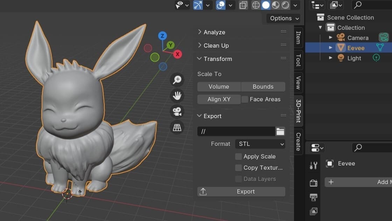392x221 pixels.
Task: Open the folder browse icon
Action: 280,132
